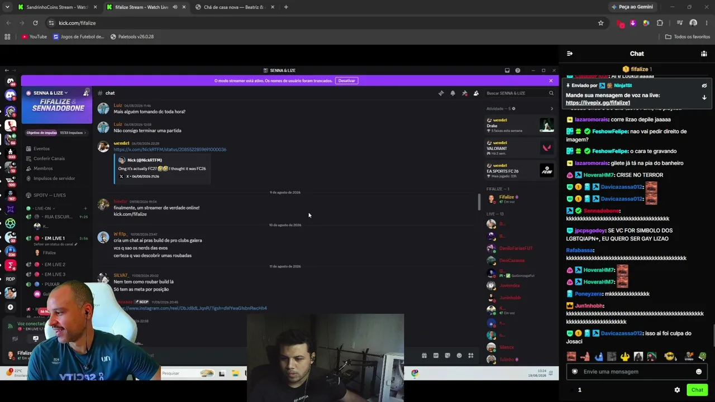
Task: Toggle Discord member list icon
Action: [476, 93]
